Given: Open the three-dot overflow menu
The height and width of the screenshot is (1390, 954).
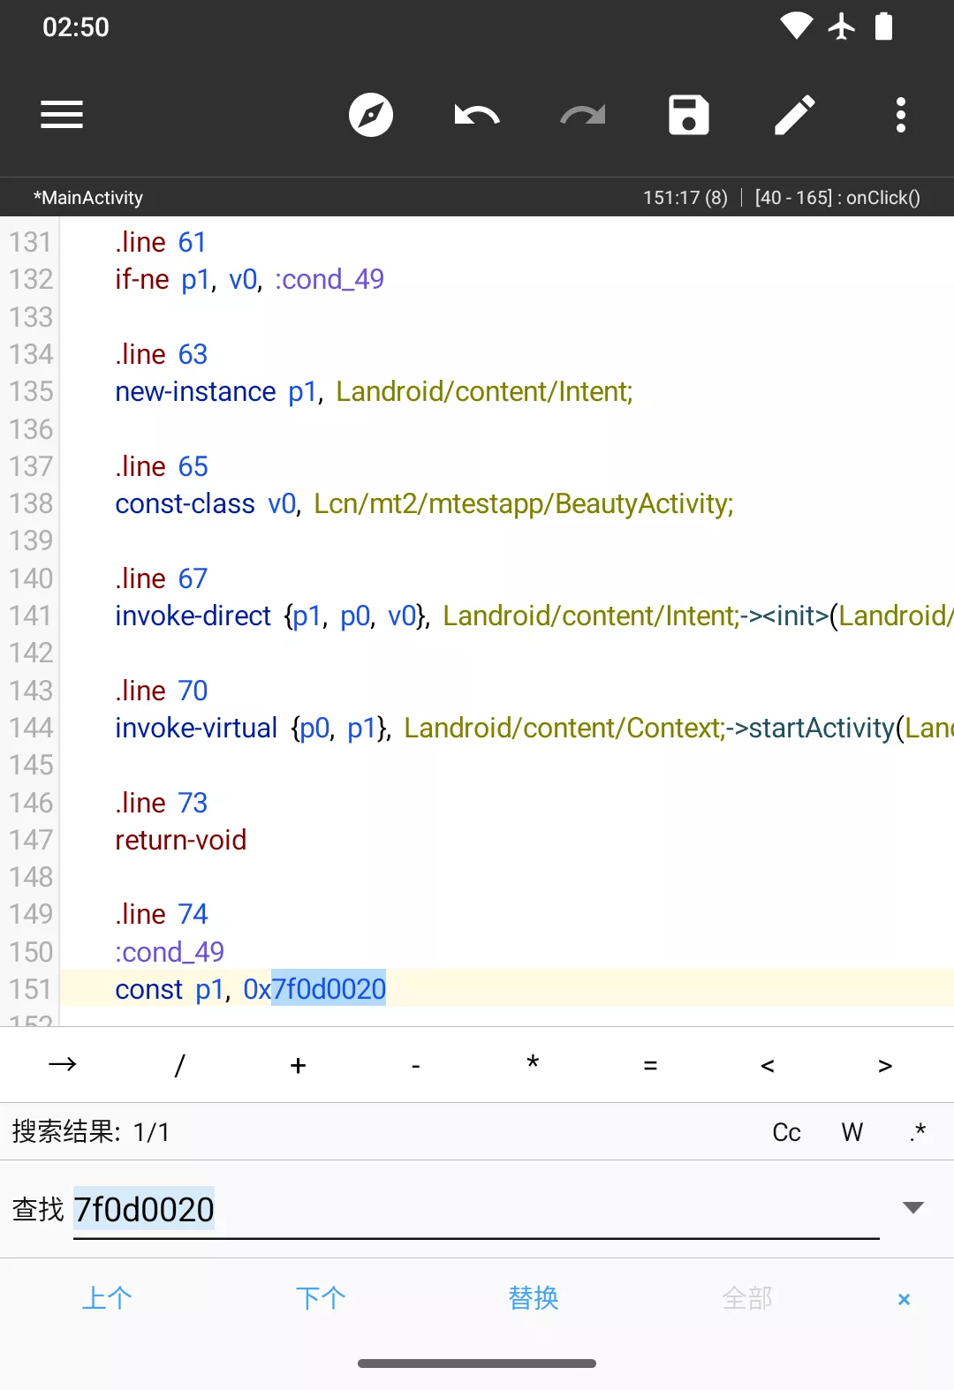Looking at the screenshot, I should 901,115.
